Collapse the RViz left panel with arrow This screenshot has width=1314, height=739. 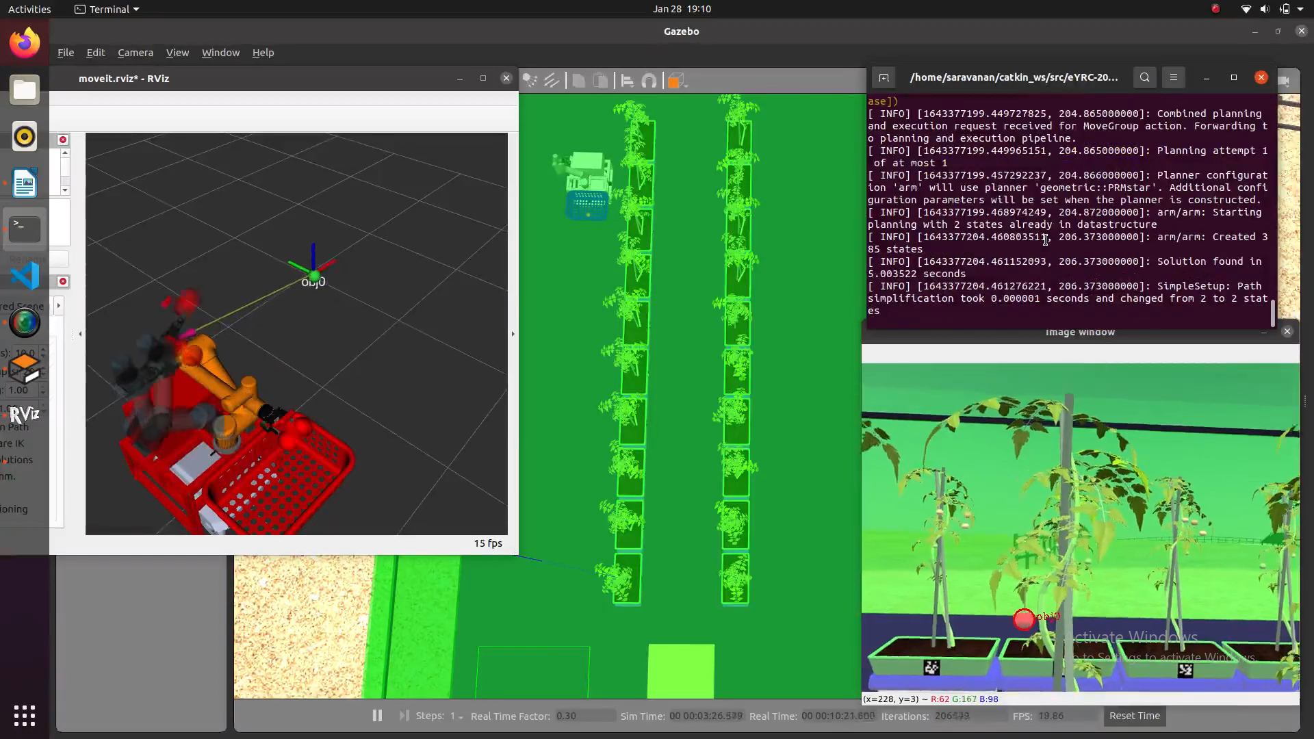click(x=80, y=334)
